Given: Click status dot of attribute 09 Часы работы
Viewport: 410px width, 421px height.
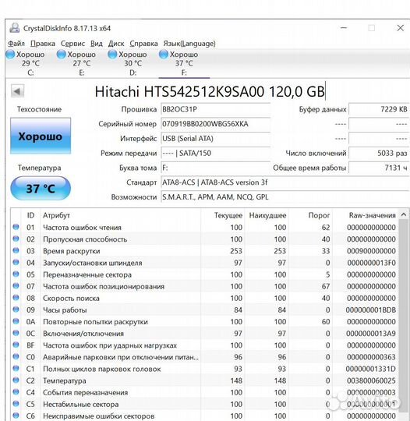Looking at the screenshot, I should tap(16, 310).
